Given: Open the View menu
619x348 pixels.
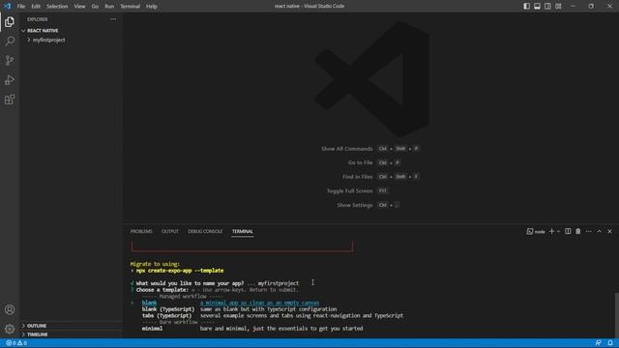Looking at the screenshot, I should coord(79,7).
